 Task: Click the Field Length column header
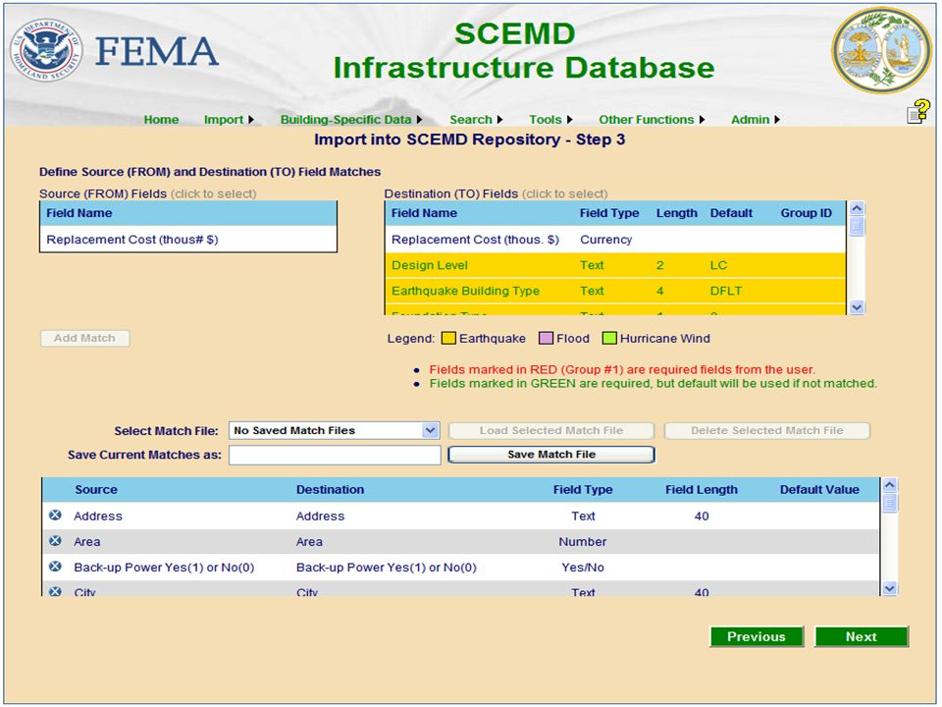701,489
